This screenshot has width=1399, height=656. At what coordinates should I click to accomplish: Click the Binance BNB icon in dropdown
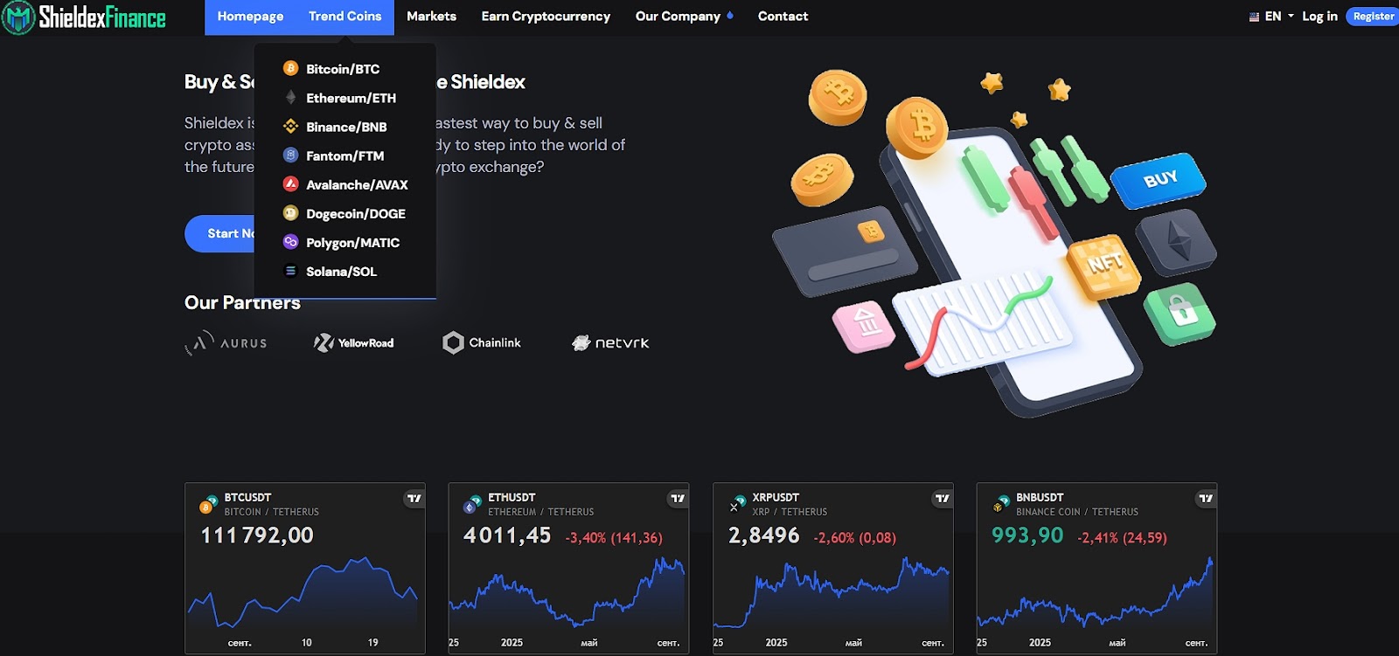[x=290, y=127]
